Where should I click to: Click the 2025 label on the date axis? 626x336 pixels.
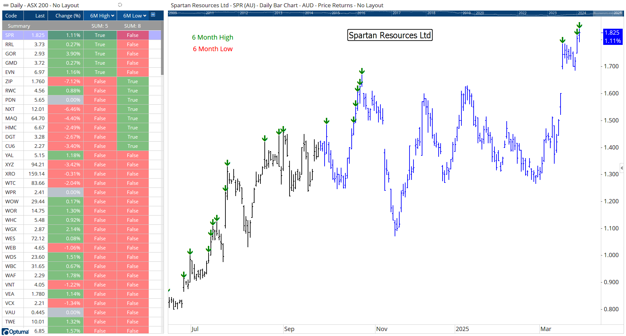click(x=462, y=329)
